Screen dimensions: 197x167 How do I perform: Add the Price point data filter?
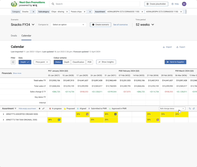42,62
